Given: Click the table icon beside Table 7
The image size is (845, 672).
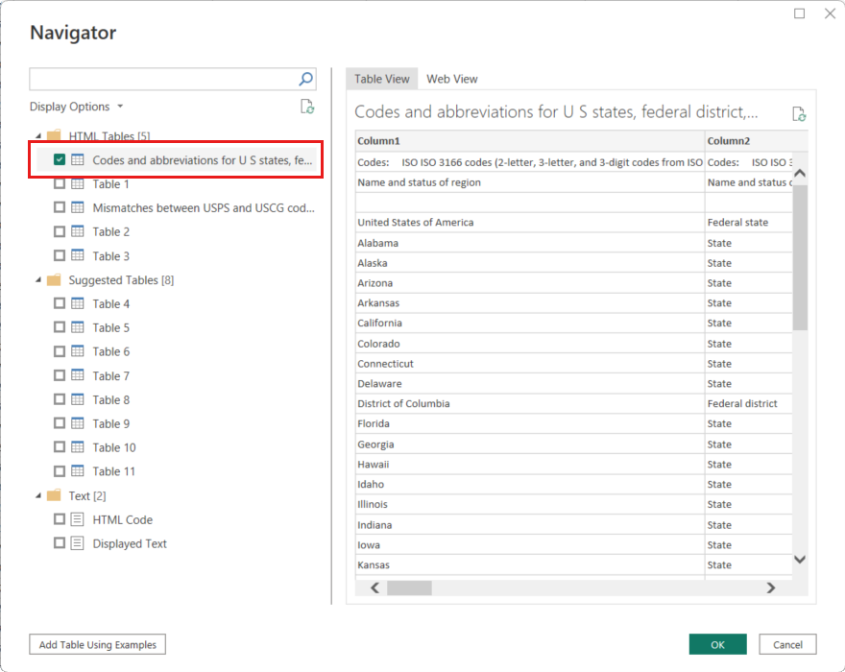Looking at the screenshot, I should [78, 375].
